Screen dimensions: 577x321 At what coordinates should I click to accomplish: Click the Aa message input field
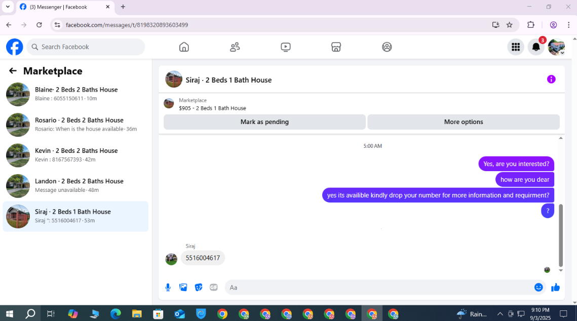(x=379, y=288)
